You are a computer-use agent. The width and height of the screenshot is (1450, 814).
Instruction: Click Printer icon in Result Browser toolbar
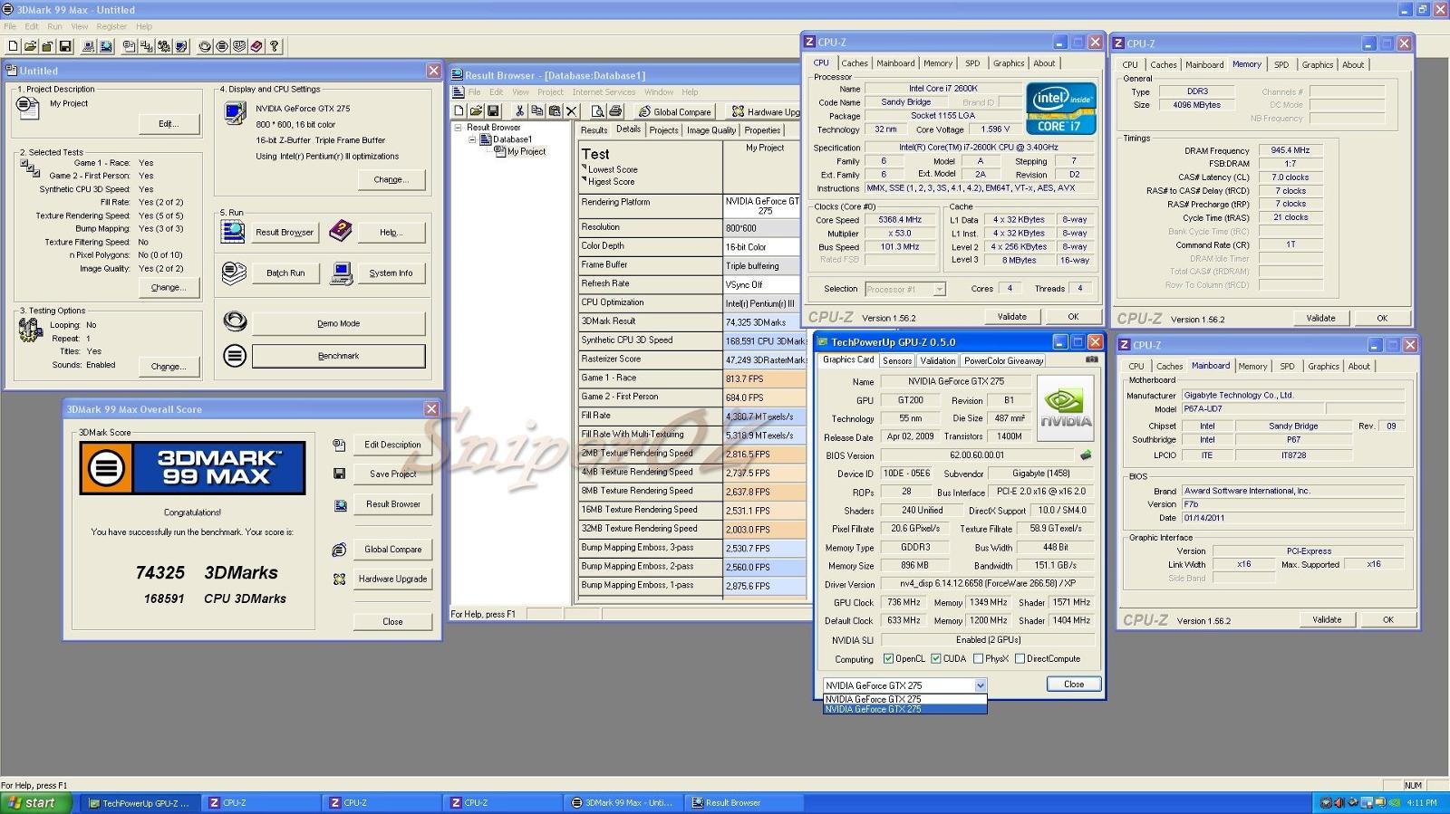[615, 111]
